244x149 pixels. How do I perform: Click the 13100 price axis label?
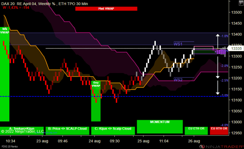[x=237, y=100]
